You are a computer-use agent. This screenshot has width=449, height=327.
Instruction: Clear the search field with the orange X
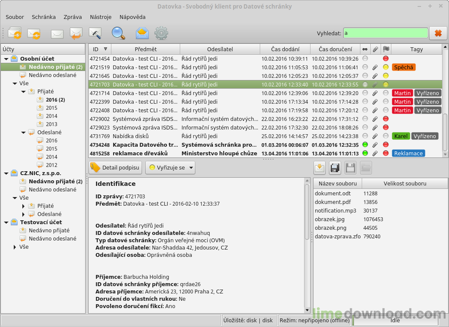coord(438,33)
